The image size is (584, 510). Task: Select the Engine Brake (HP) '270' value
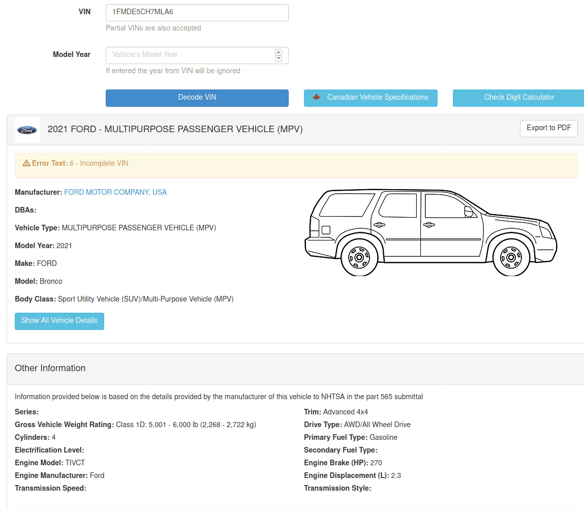(376, 463)
